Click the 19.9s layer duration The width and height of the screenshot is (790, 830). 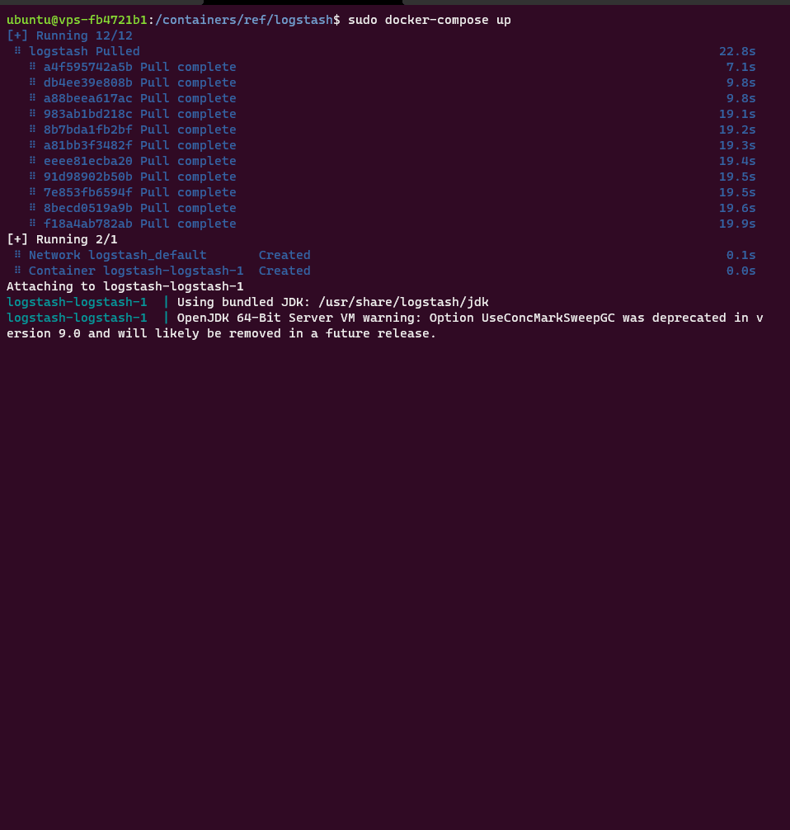tap(737, 224)
